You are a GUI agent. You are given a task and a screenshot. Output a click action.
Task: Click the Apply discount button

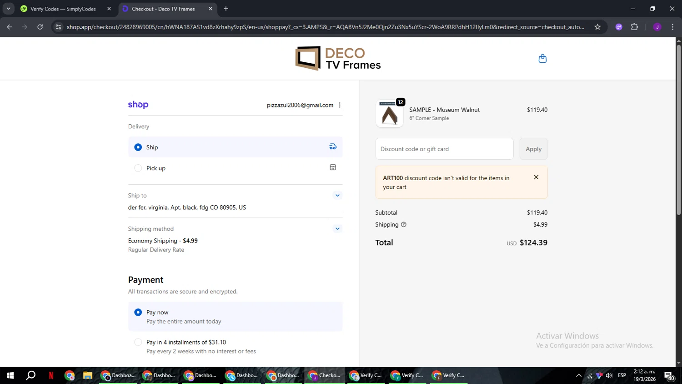point(533,149)
